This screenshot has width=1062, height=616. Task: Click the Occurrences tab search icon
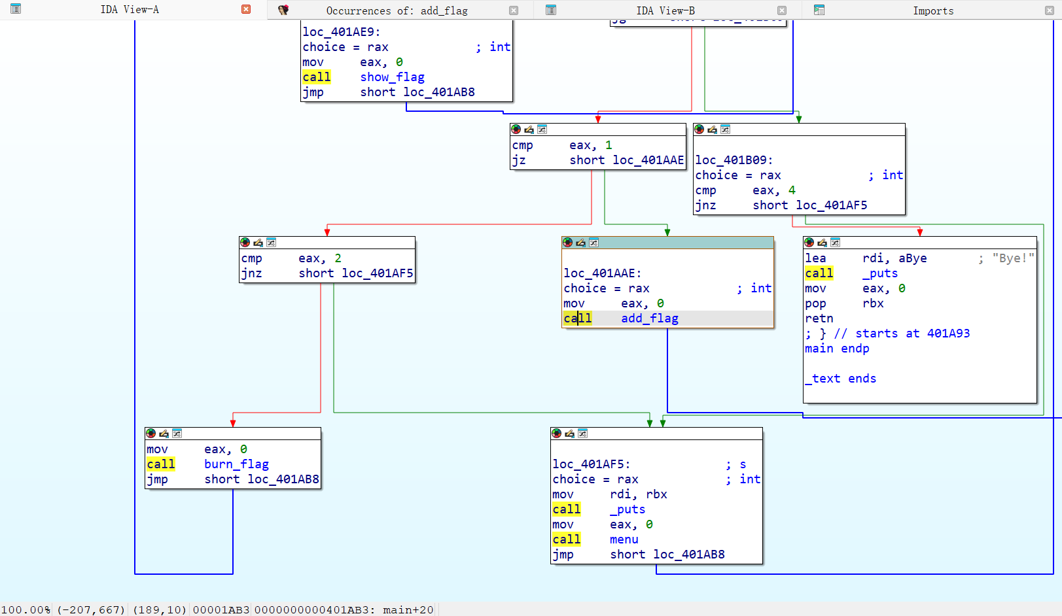tap(283, 10)
